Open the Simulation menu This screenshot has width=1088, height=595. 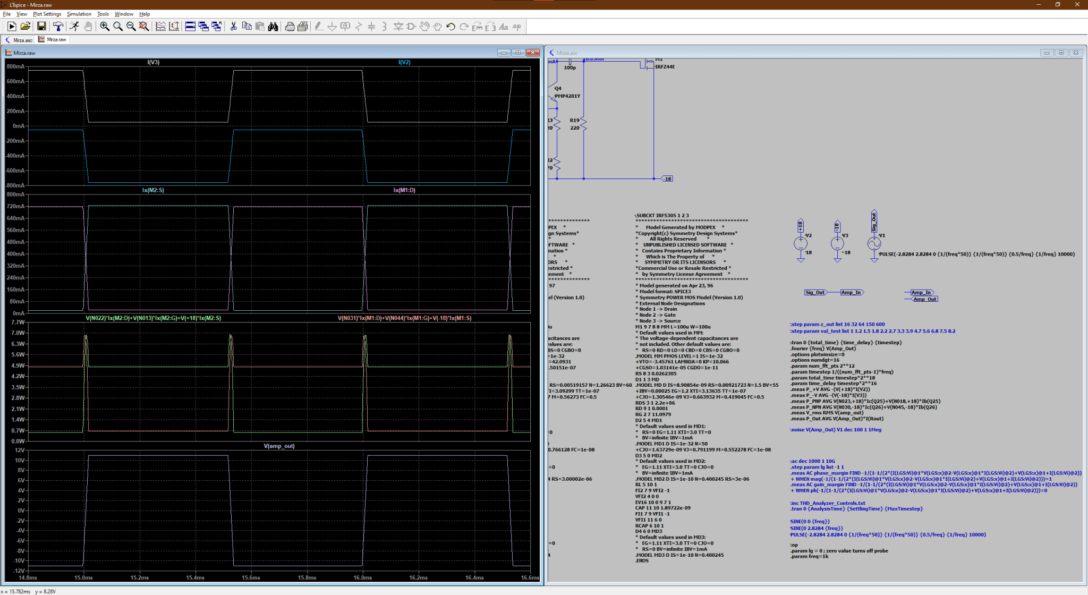79,14
